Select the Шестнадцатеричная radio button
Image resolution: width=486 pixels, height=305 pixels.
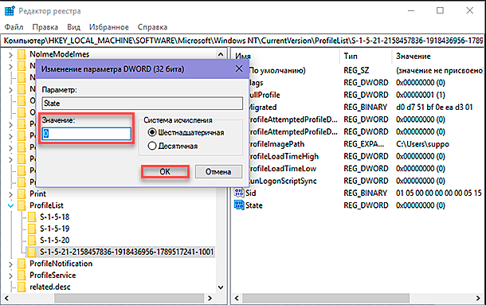click(x=152, y=132)
